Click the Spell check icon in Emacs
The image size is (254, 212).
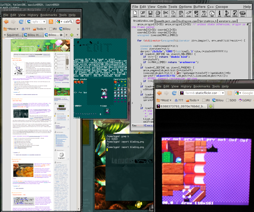pyautogui.click(x=196, y=14)
